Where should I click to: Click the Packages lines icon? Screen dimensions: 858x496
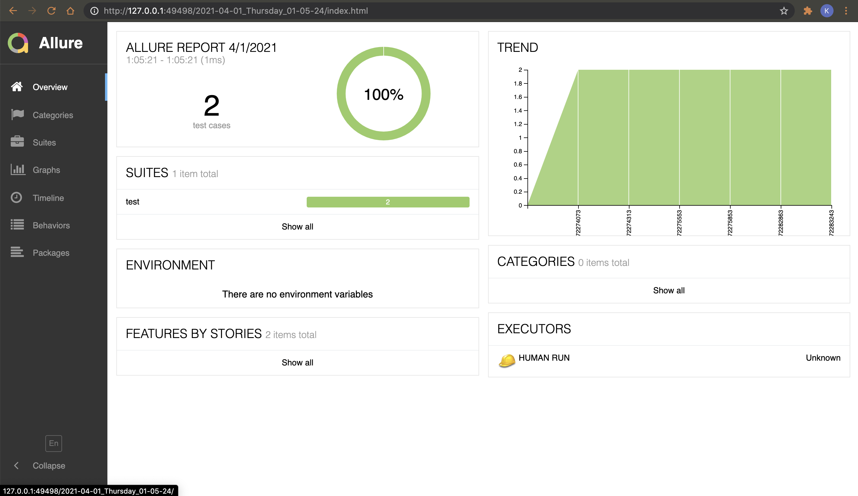click(17, 252)
